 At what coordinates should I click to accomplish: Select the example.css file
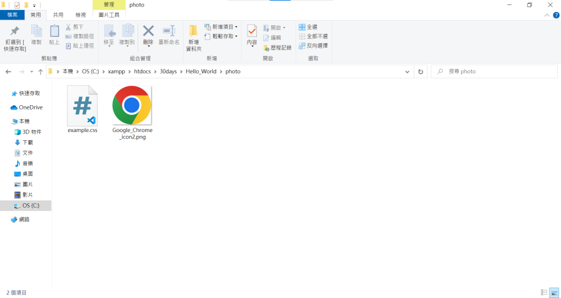pos(82,109)
